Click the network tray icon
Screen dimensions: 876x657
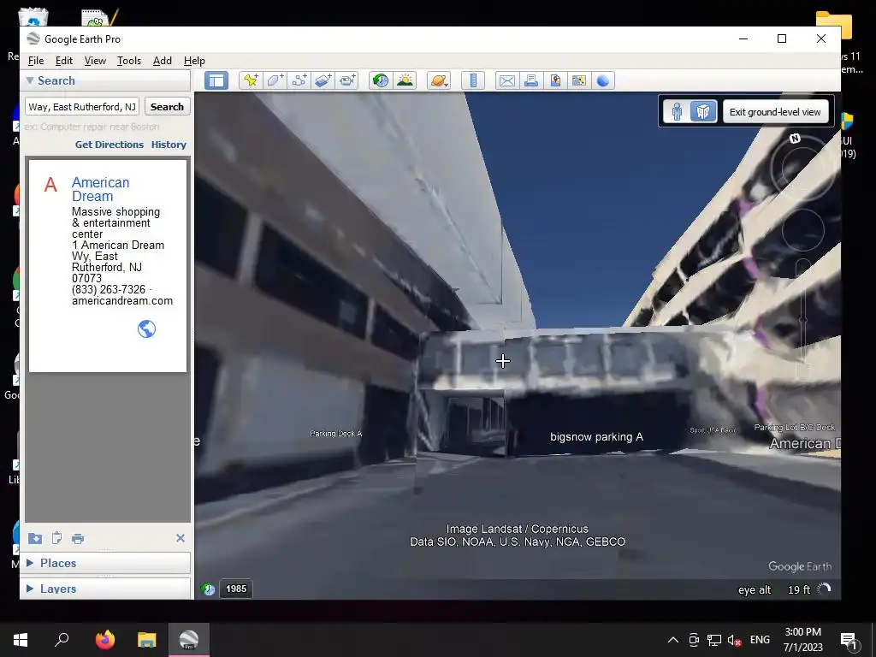tap(713, 640)
